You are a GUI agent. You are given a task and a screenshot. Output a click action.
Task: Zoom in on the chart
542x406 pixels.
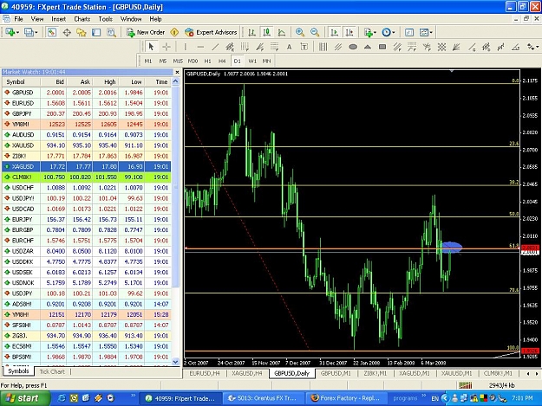pyautogui.click(x=300, y=32)
